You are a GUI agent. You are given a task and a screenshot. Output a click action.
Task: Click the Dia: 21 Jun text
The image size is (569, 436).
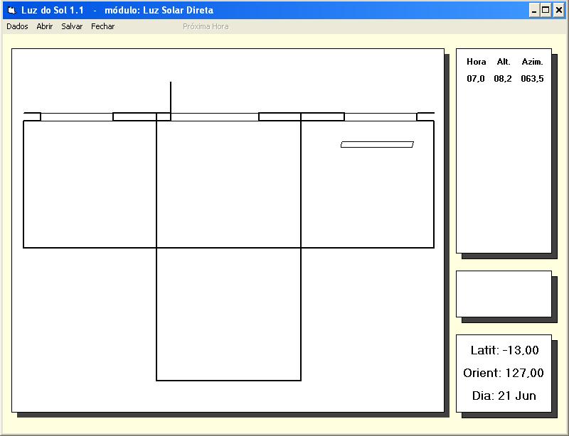[504, 396]
